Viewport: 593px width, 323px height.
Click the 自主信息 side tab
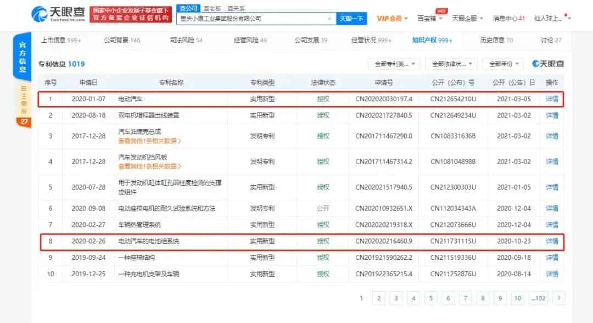[24, 100]
